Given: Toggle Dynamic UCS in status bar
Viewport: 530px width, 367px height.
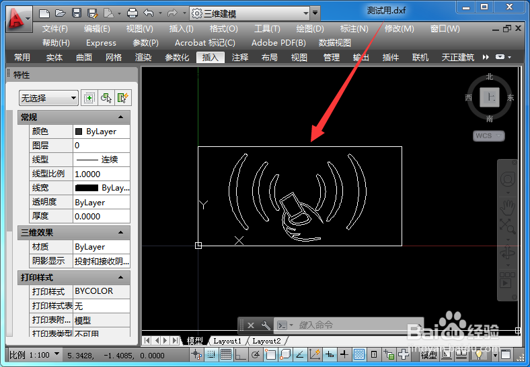Looking at the screenshot, I should click(x=315, y=354).
